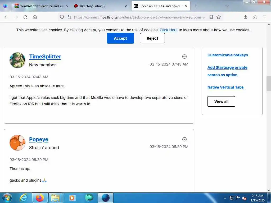271x203 pixels.
Task: Go back to the previous page
Action: pos(6,17)
